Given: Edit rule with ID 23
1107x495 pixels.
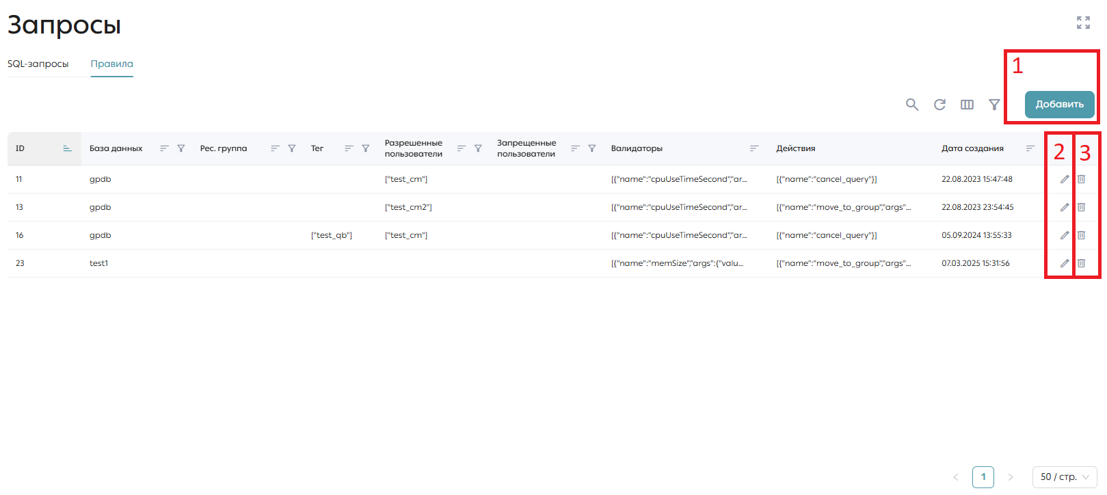Looking at the screenshot, I should click(1065, 263).
